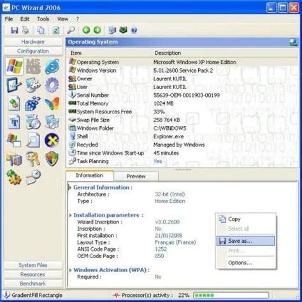Select the System Resources Free row
This screenshot has height=302, width=302.
pos(182,111)
